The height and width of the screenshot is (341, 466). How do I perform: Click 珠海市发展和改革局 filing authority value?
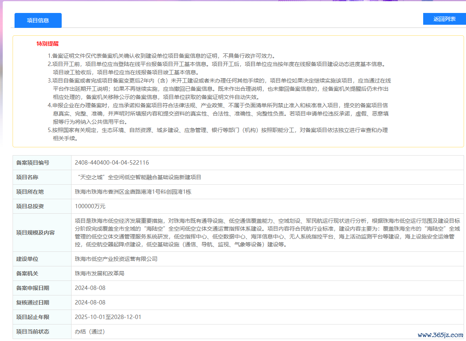[x=99, y=273]
